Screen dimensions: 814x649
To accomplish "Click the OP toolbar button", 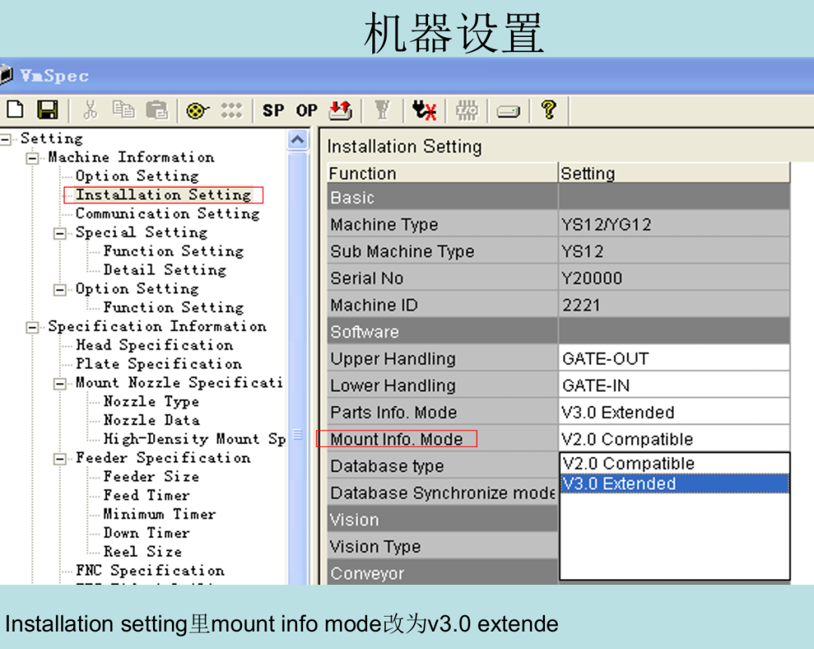I will point(306,111).
